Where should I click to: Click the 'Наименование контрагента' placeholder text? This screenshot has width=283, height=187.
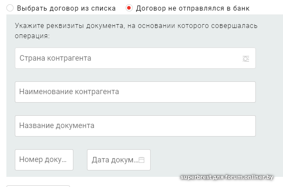point(69,92)
